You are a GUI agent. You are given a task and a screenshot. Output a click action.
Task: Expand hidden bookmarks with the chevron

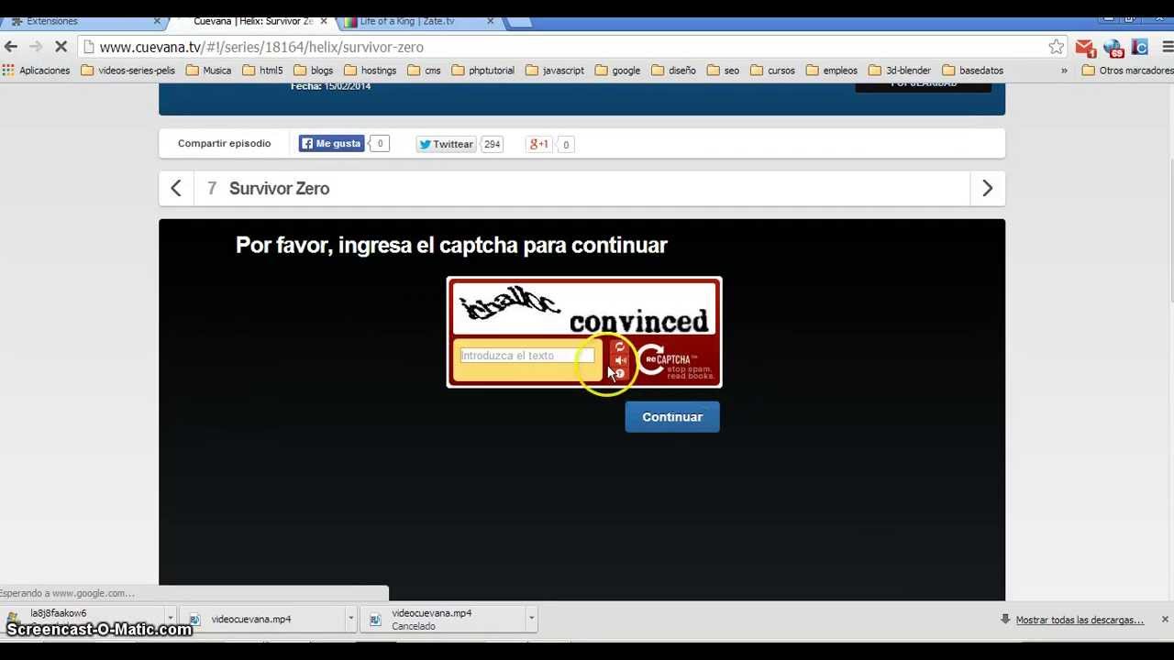(x=1064, y=71)
